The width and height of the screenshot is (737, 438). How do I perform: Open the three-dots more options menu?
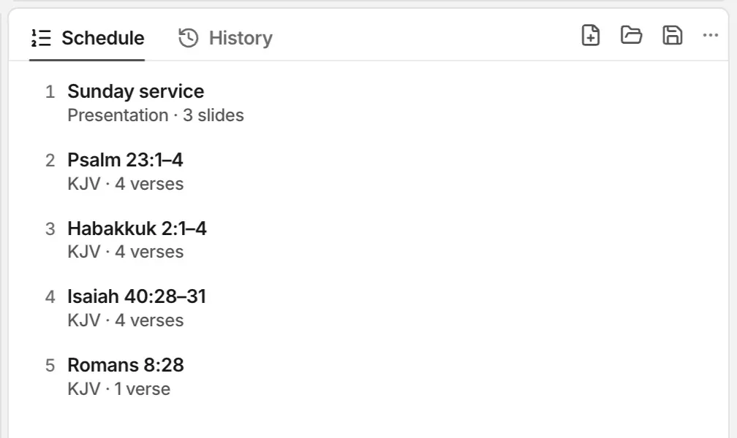pos(710,35)
